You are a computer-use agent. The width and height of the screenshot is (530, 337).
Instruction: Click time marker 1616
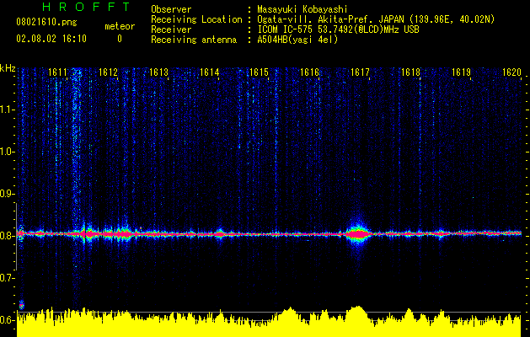(x=309, y=72)
